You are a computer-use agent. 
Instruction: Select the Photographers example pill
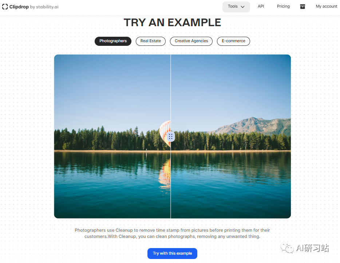point(113,41)
